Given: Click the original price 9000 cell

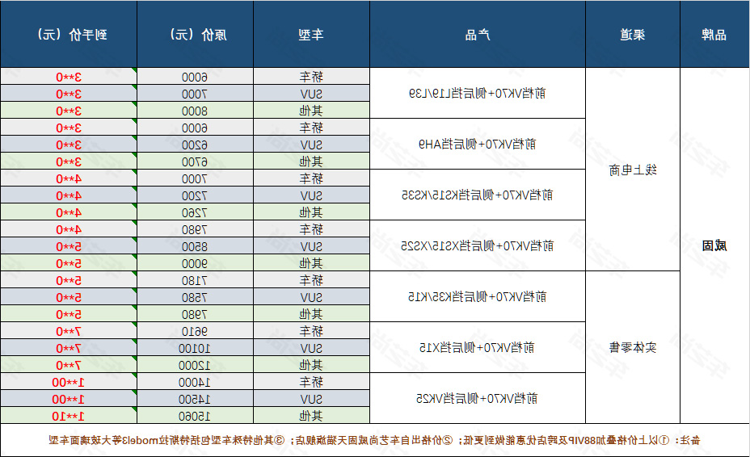Looking at the screenshot, I should click(x=195, y=263).
